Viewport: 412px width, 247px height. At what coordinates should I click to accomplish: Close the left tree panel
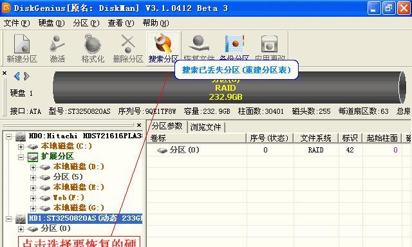(x=139, y=125)
